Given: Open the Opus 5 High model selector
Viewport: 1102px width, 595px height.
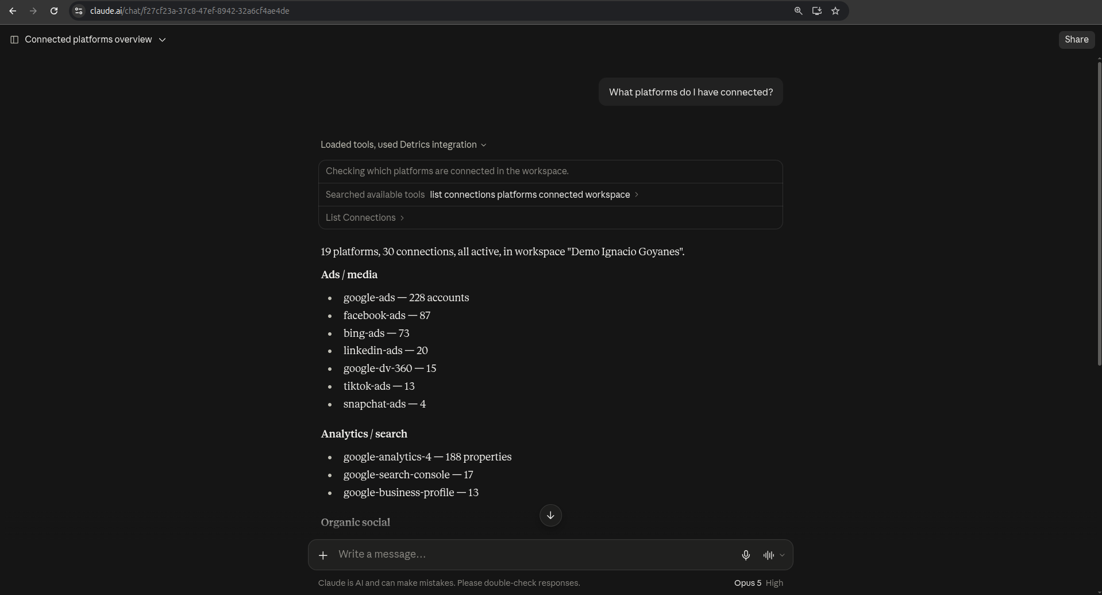Looking at the screenshot, I should 758,583.
